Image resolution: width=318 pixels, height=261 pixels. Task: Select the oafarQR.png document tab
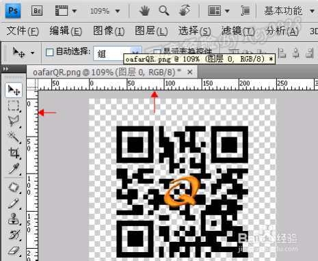point(107,72)
